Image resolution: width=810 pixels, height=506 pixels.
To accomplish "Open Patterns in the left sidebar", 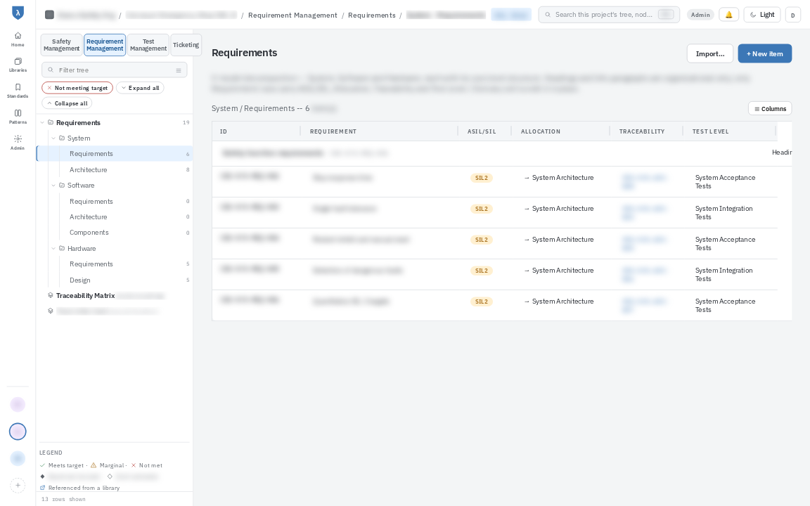I will click(18, 117).
